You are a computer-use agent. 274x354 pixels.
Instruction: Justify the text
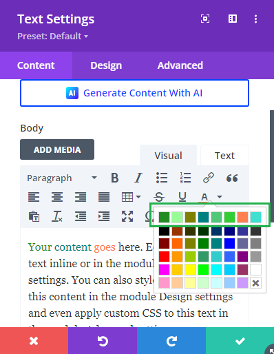(104, 197)
